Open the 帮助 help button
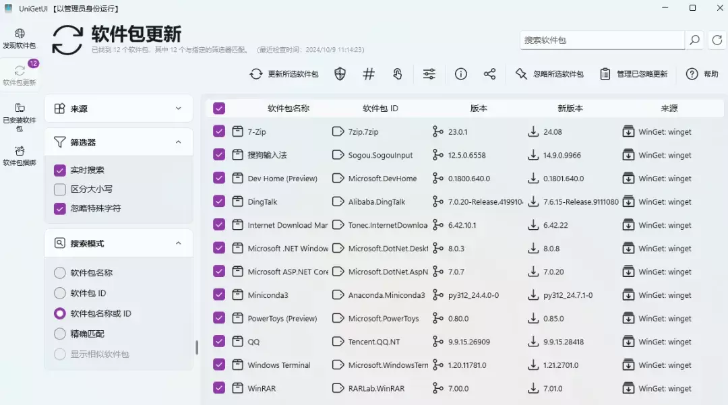Viewport: 728px width, 405px height. pyautogui.click(x=702, y=73)
